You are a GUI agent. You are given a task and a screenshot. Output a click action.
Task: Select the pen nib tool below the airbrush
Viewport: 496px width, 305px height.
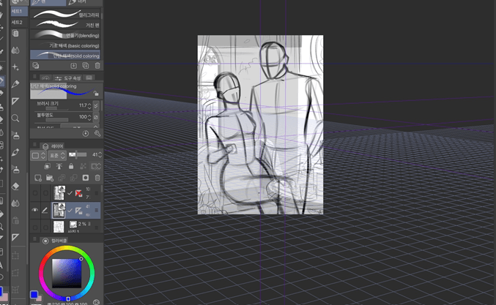(15, 152)
